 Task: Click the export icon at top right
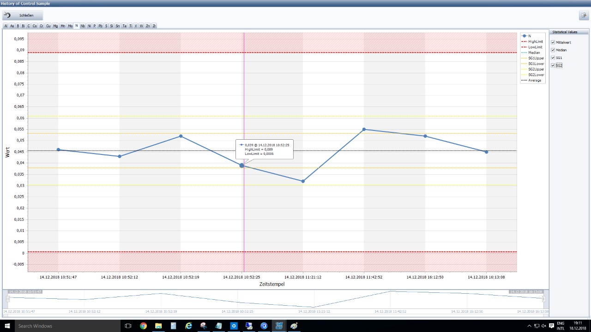pos(583,15)
